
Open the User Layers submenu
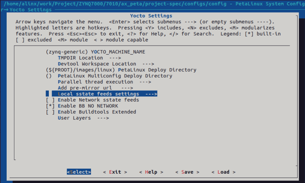click(x=83, y=118)
